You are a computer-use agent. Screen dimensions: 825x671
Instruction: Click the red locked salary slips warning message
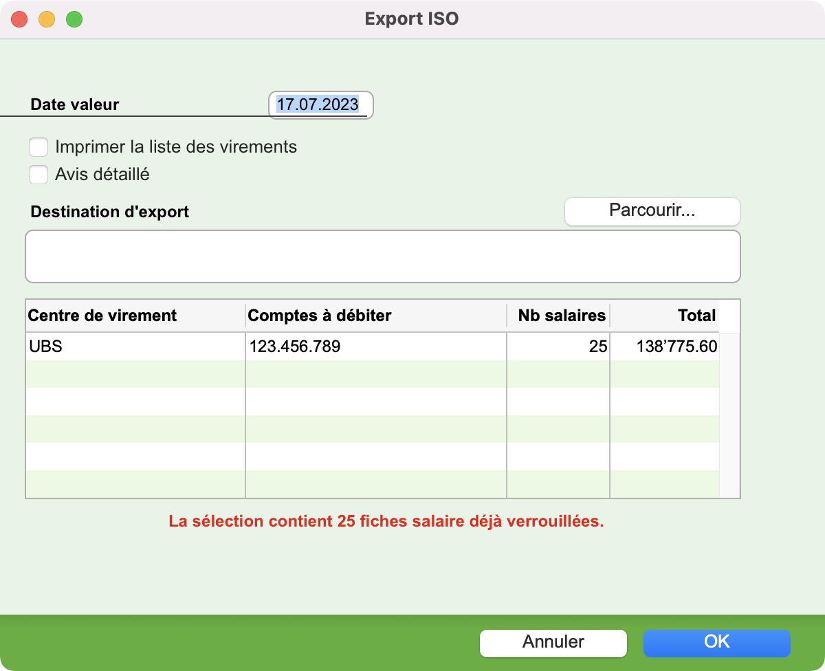coord(386,521)
